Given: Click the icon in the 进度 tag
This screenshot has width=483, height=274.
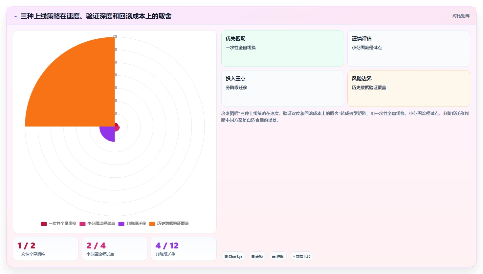Looking at the screenshot, I should click(274, 257).
